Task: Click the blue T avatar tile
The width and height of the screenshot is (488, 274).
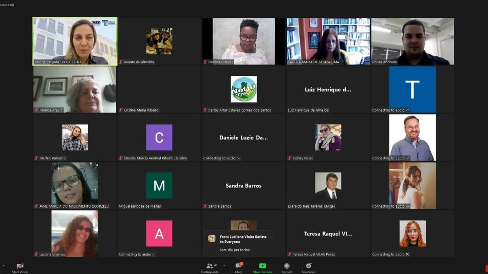Action: [x=412, y=89]
